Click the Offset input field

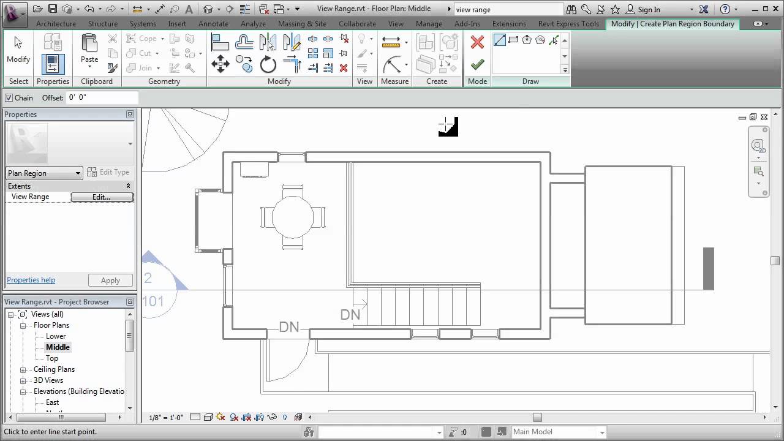pyautogui.click(x=102, y=97)
